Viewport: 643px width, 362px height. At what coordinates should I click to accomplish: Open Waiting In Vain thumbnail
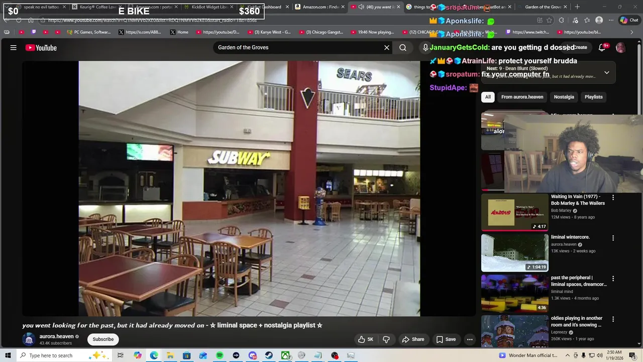tap(515, 213)
